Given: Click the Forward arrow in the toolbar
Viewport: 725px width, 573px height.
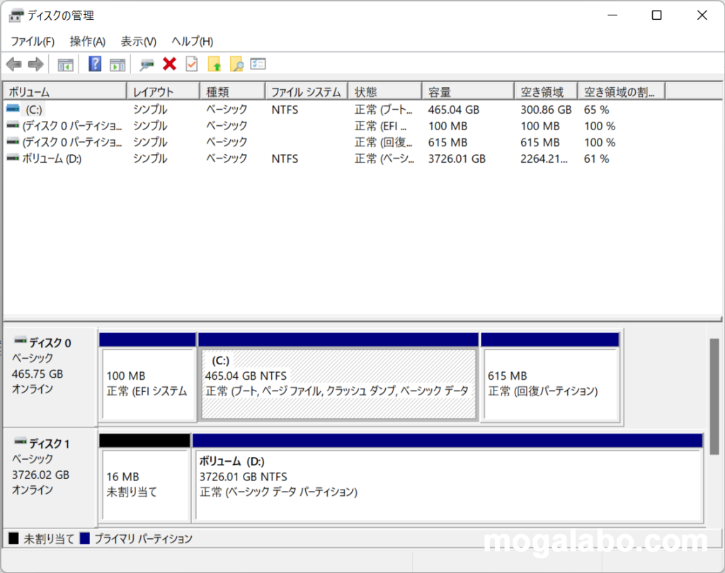Looking at the screenshot, I should pyautogui.click(x=35, y=64).
